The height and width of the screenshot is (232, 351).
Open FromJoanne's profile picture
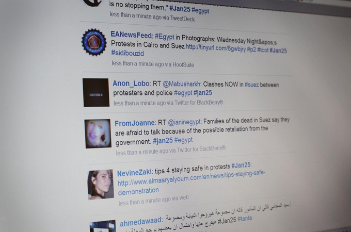pos(98,134)
